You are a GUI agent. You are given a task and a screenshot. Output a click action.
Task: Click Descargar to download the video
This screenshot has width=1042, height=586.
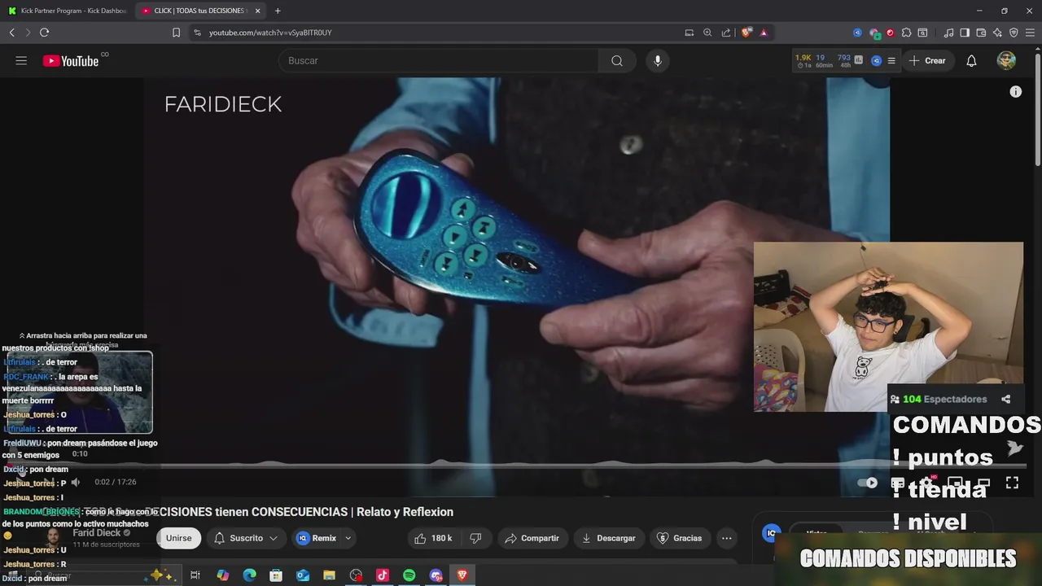pos(609,538)
